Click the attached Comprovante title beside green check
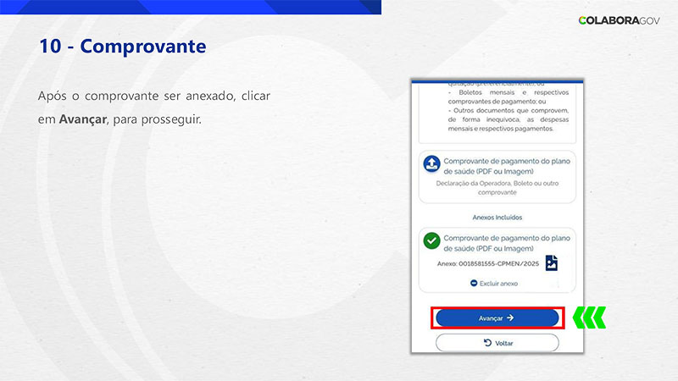This screenshot has width=678, height=381. click(500, 243)
